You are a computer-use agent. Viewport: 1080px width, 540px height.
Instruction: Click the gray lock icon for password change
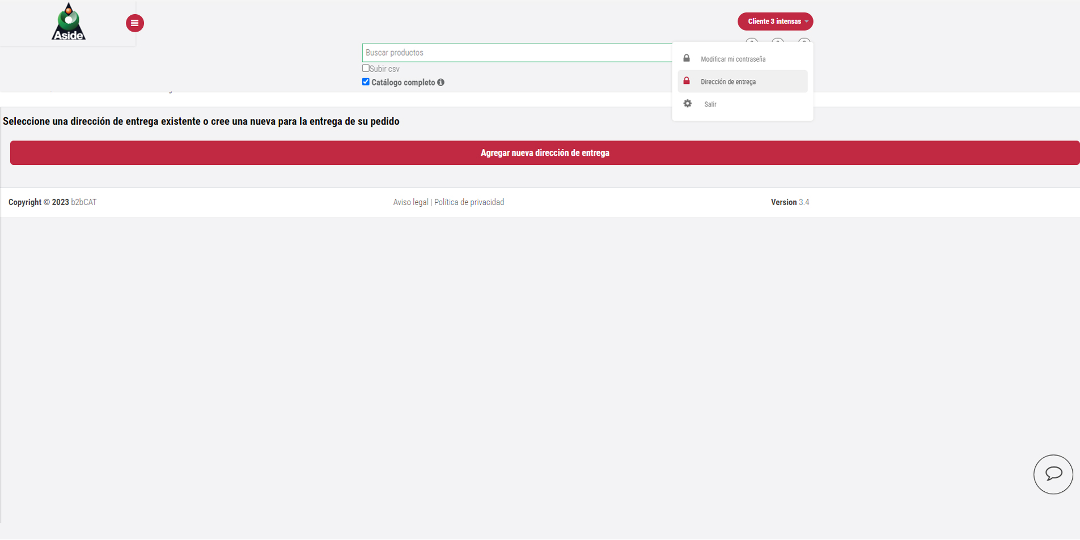pyautogui.click(x=686, y=58)
